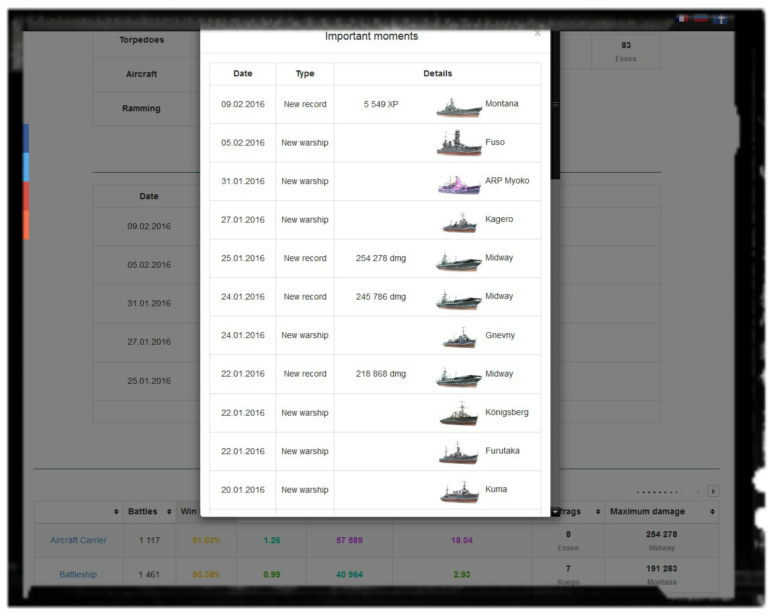Click the Montana battleship icon

pos(458,107)
